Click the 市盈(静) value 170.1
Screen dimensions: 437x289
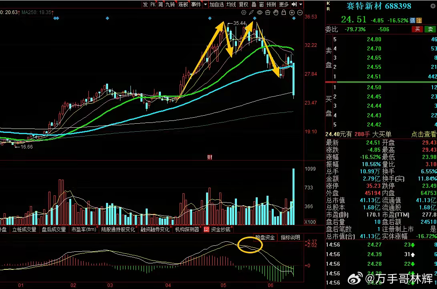(373, 215)
